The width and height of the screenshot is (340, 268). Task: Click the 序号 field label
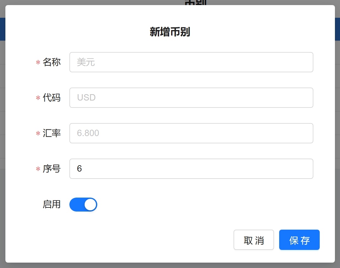coord(52,169)
